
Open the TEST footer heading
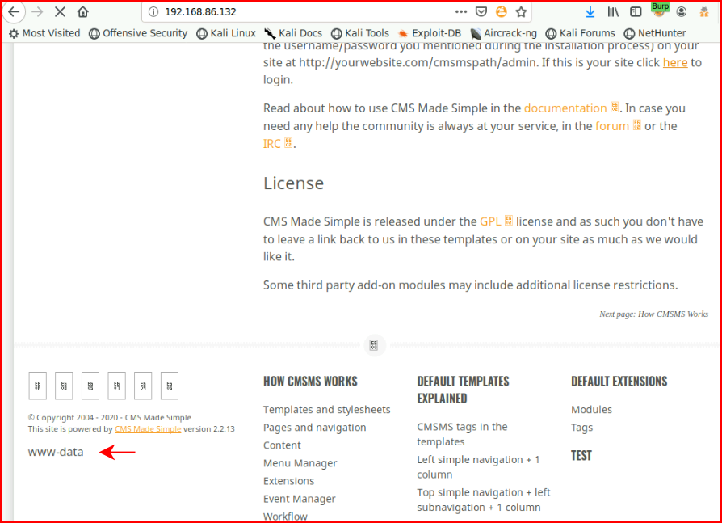(x=581, y=456)
